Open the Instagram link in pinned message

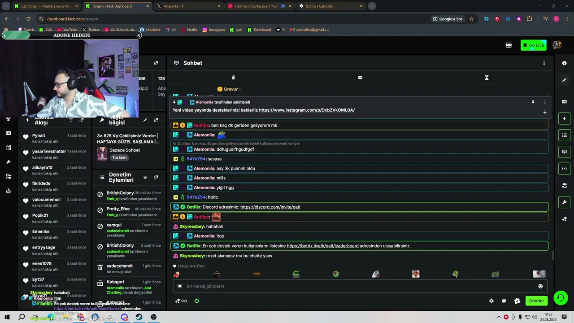(x=307, y=110)
